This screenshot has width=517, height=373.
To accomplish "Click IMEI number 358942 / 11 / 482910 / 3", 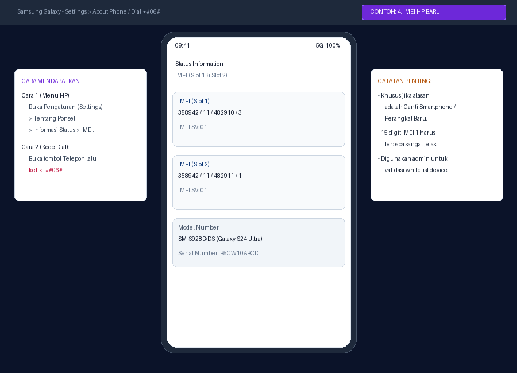I will pyautogui.click(x=210, y=112).
